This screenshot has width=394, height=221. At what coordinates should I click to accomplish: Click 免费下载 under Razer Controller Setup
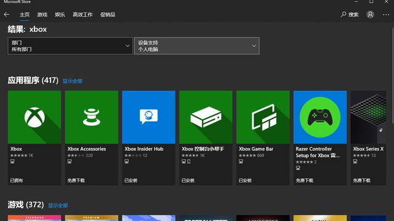(305, 180)
